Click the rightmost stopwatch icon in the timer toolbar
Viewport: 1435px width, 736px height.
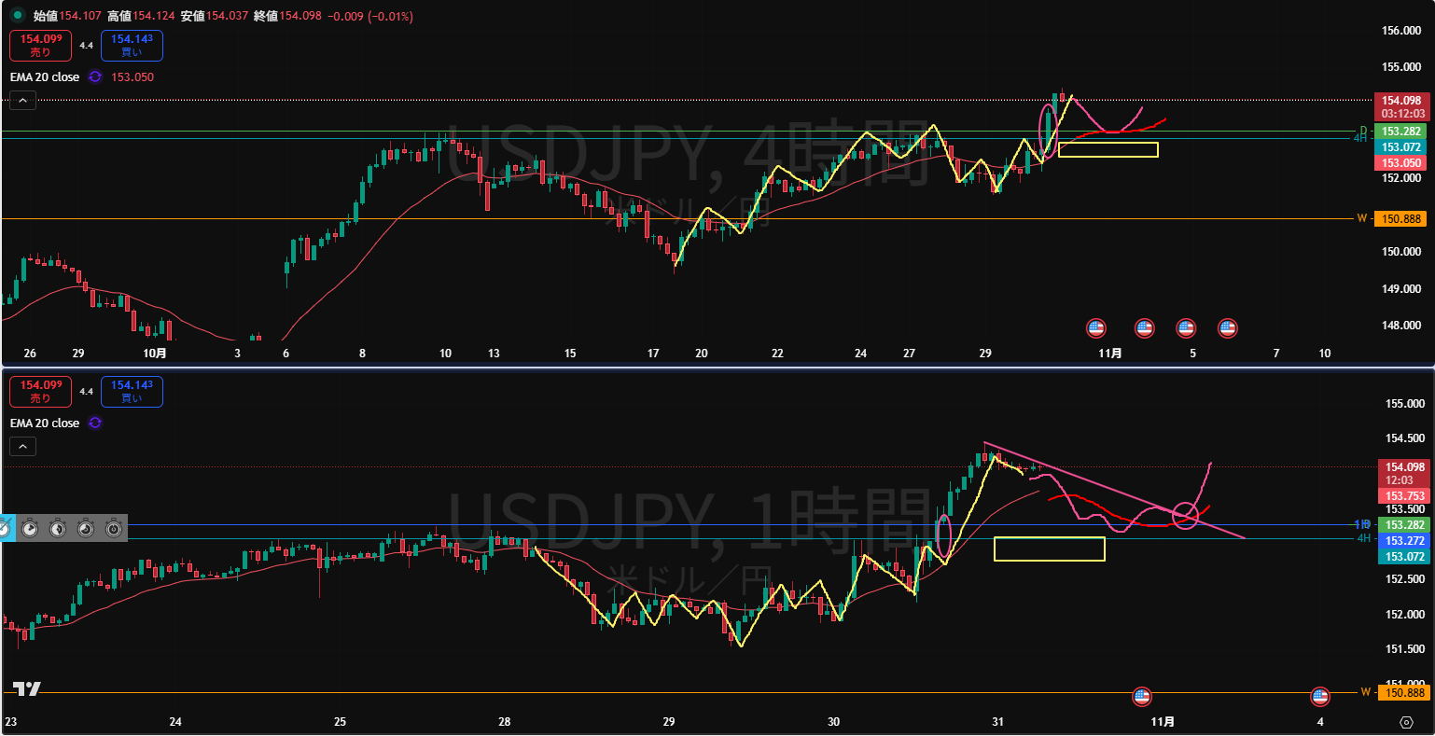[114, 528]
